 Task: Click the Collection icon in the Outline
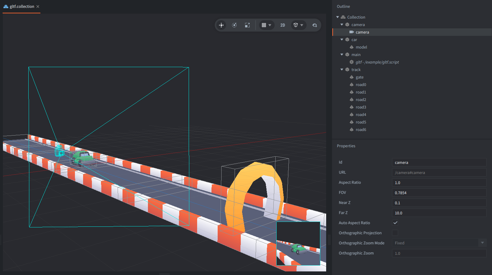(343, 17)
